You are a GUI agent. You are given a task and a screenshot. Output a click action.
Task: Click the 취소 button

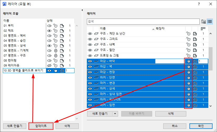[x=175, y=126]
